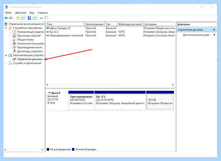Select the Sys (C:) volume row
The image size is (221, 161).
pos(110,32)
